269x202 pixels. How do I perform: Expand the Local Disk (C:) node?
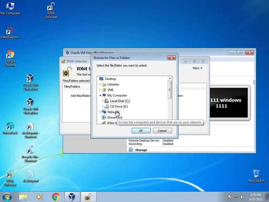(103, 101)
